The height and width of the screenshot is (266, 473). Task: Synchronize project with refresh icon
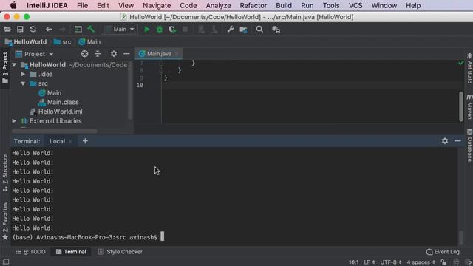coord(33,30)
